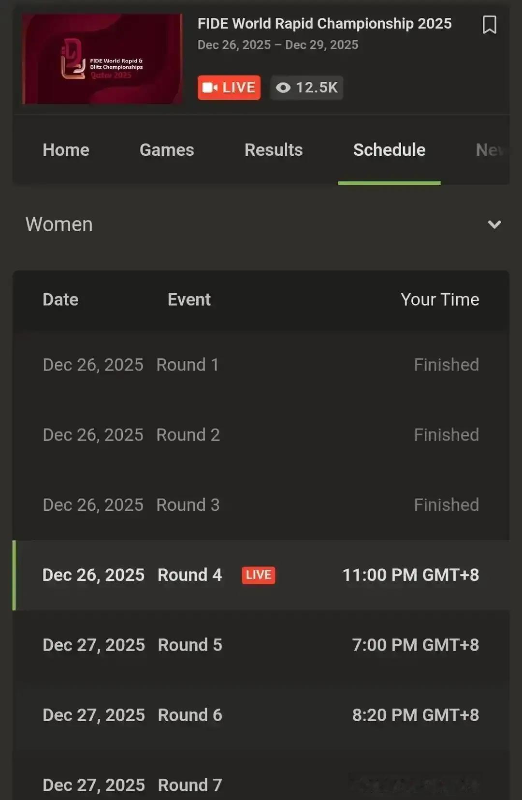Open the finished Round 1 row
Screen dimensions: 522x800
point(261,365)
